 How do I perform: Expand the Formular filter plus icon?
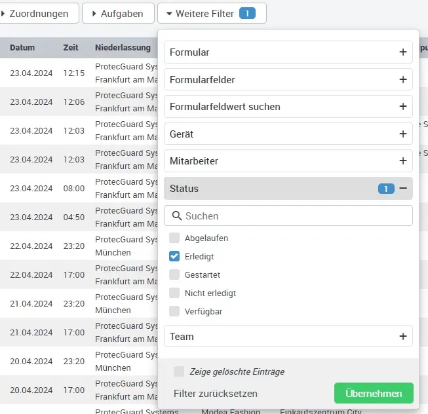click(403, 52)
